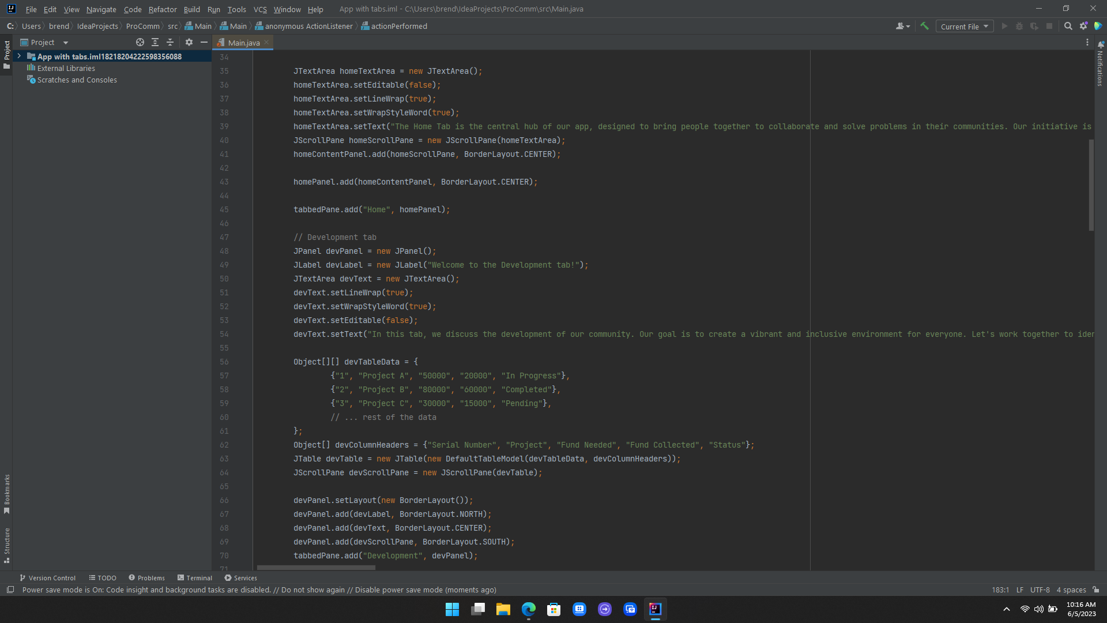The width and height of the screenshot is (1107, 623).
Task: Toggle the readonly lock icon in status bar
Action: click(x=1096, y=590)
